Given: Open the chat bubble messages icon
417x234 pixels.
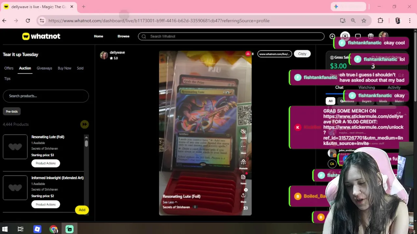Looking at the screenshot, I should pos(358,36).
